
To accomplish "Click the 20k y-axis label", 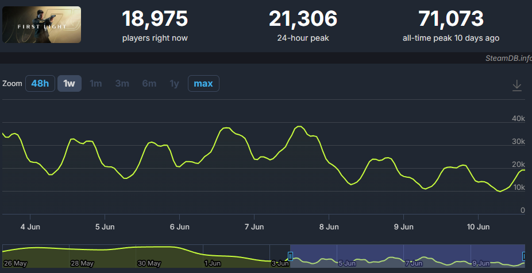I will tap(518, 165).
